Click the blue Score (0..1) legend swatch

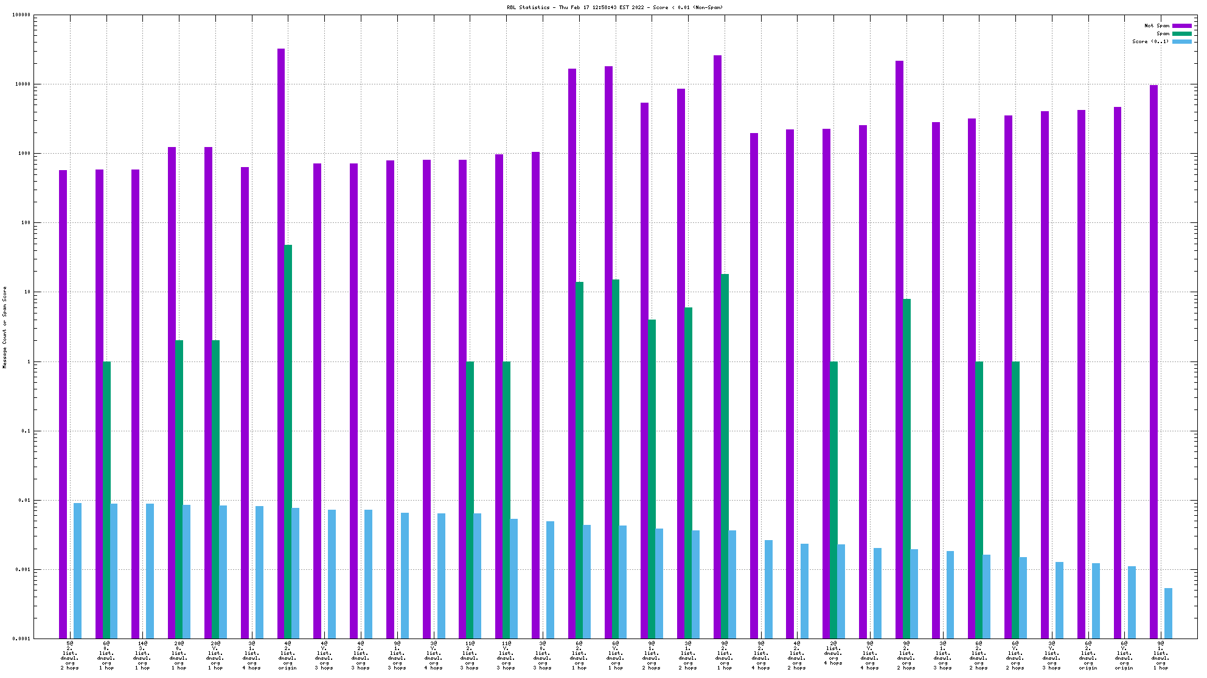click(1181, 41)
